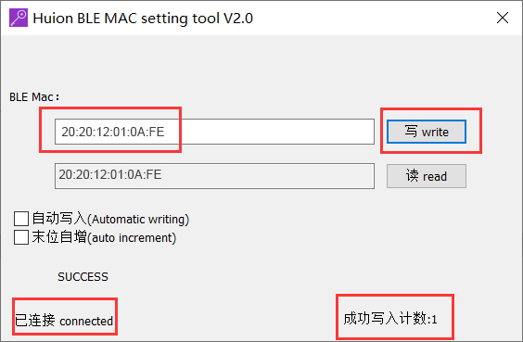
Task: Click the window title "Huion BLE MAC setting tool"
Action: click(126, 19)
